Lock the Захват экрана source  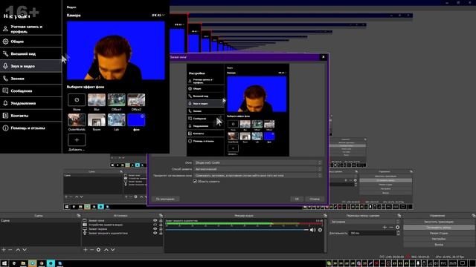(x=161, y=229)
